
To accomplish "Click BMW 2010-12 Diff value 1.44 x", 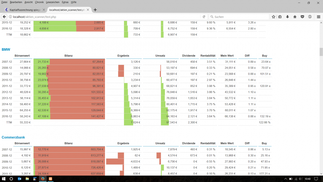I will [252, 80].
